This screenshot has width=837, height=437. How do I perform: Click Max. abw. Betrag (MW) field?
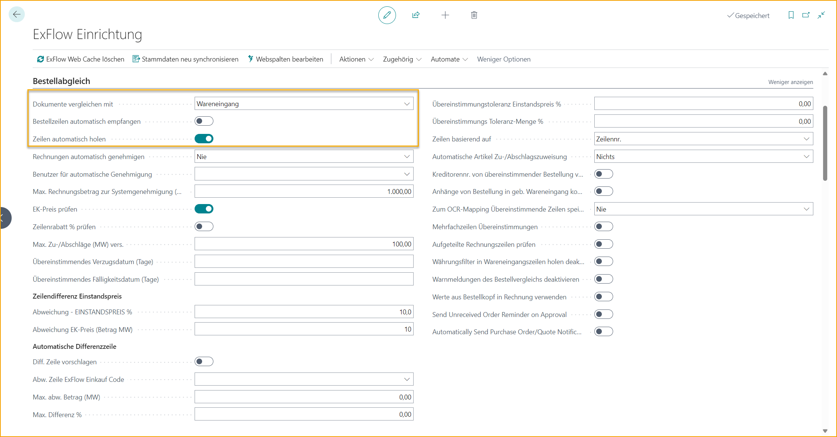(x=304, y=397)
